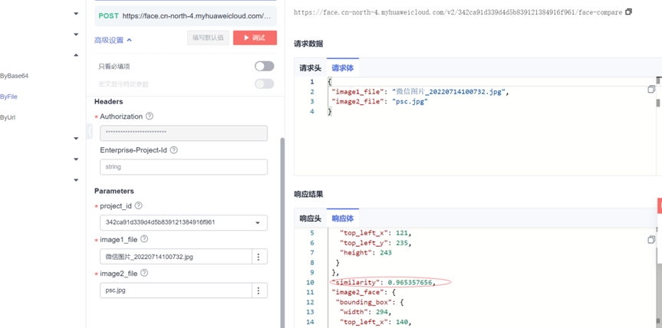Image resolution: width=662 pixels, height=328 pixels.
Task: Copy the request body JSON
Action: pos(651,90)
